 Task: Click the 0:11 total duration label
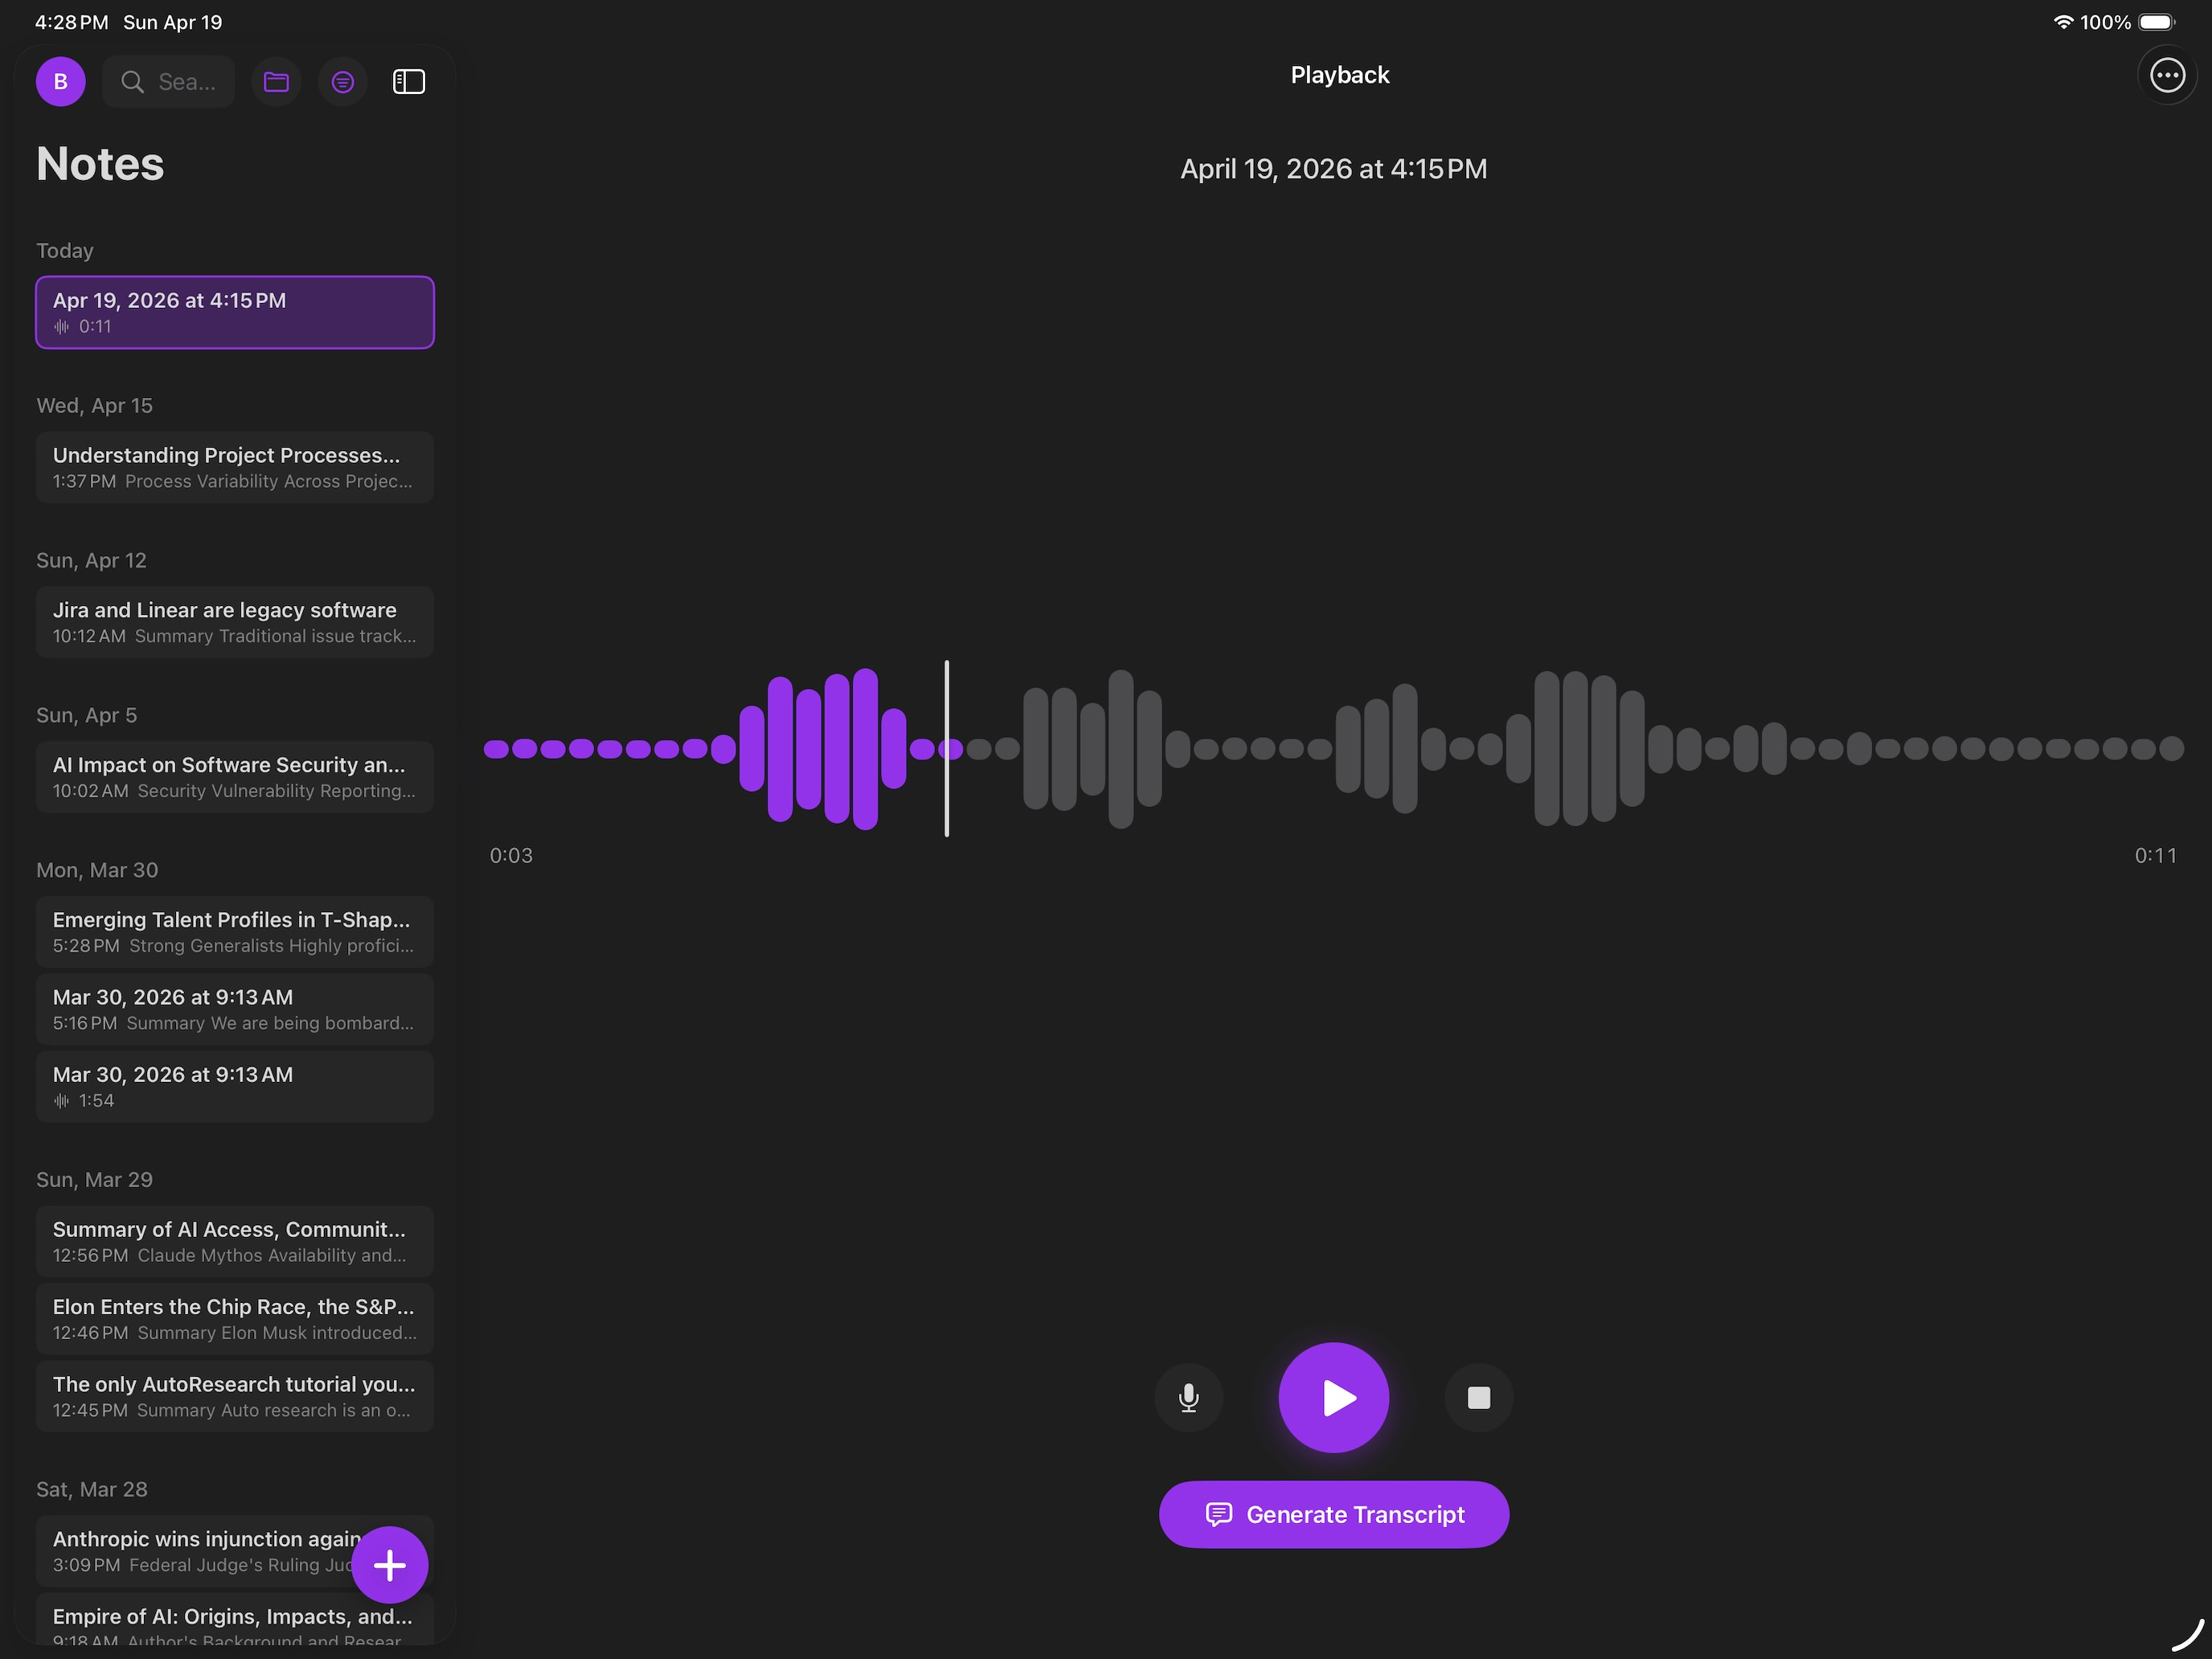2155,855
